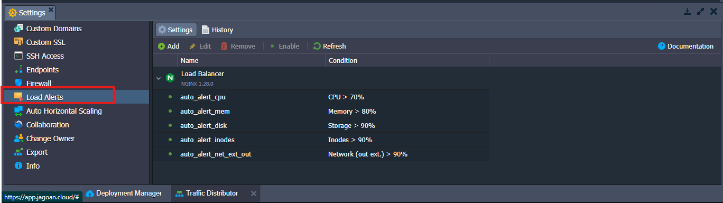Image resolution: width=723 pixels, height=203 pixels.
Task: Sort by the Name column header
Action: click(251, 61)
